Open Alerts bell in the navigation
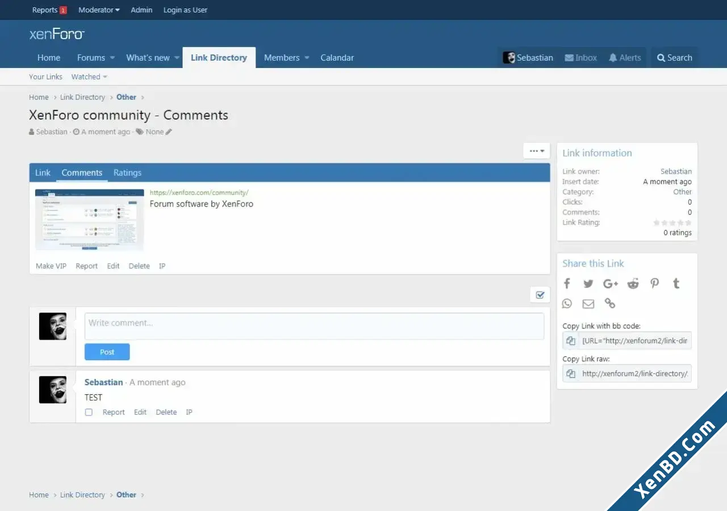Screen dimensions: 727x511 [625, 58]
